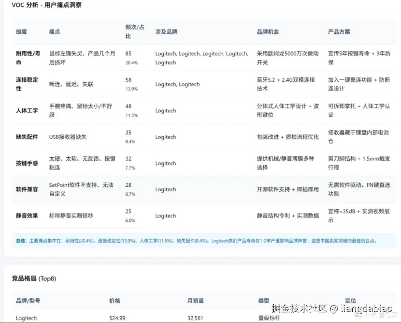Click the frequency value '58'

[x=128, y=80]
